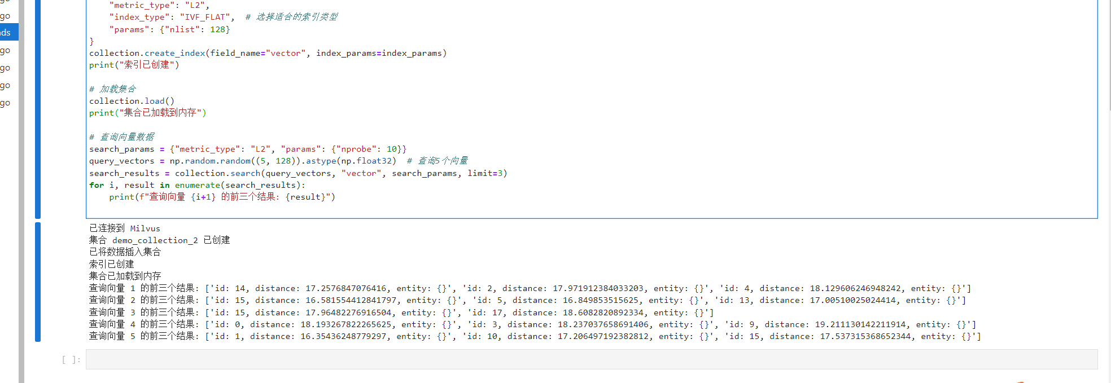Click the print("索引已创建") statement

[x=134, y=65]
